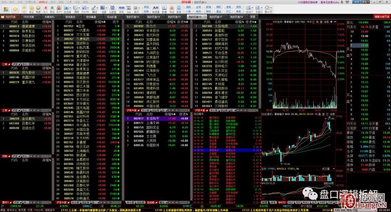Screen dimensions: 391x212
Task: Select the MACD indicator toggle
Action: click(x=282, y=202)
